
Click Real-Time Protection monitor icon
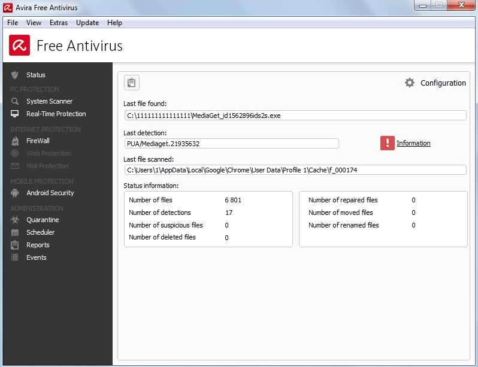click(14, 114)
